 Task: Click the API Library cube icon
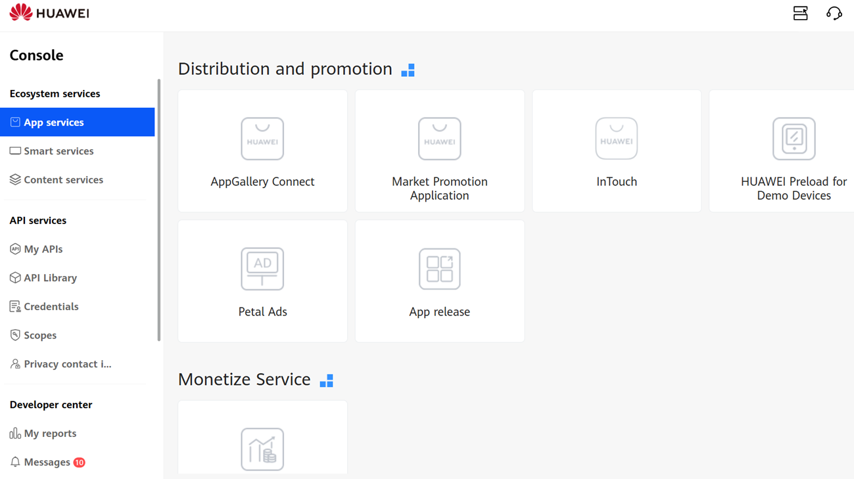click(15, 278)
